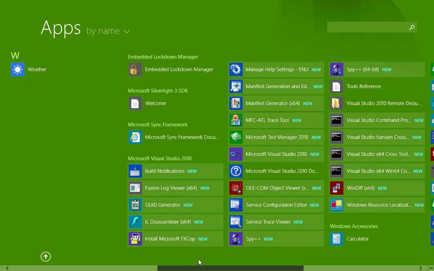Screen dimensions: 434x271
Task: Open Visual Studio x64 Cross Tools prompt
Action: [x=377, y=154]
